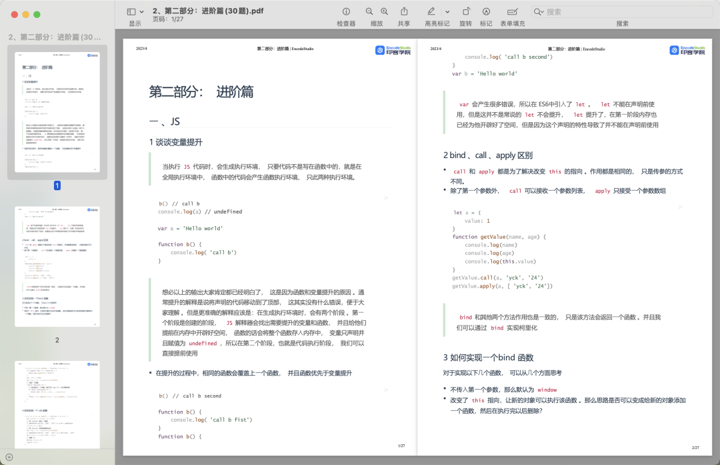720x465 pixels.
Task: Open the Inspector (检查器)
Action: 346,11
